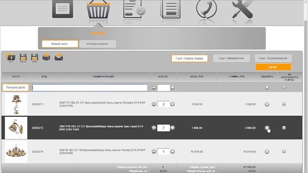Click the sum 7 008.00
308x173 pixels.
250,104
